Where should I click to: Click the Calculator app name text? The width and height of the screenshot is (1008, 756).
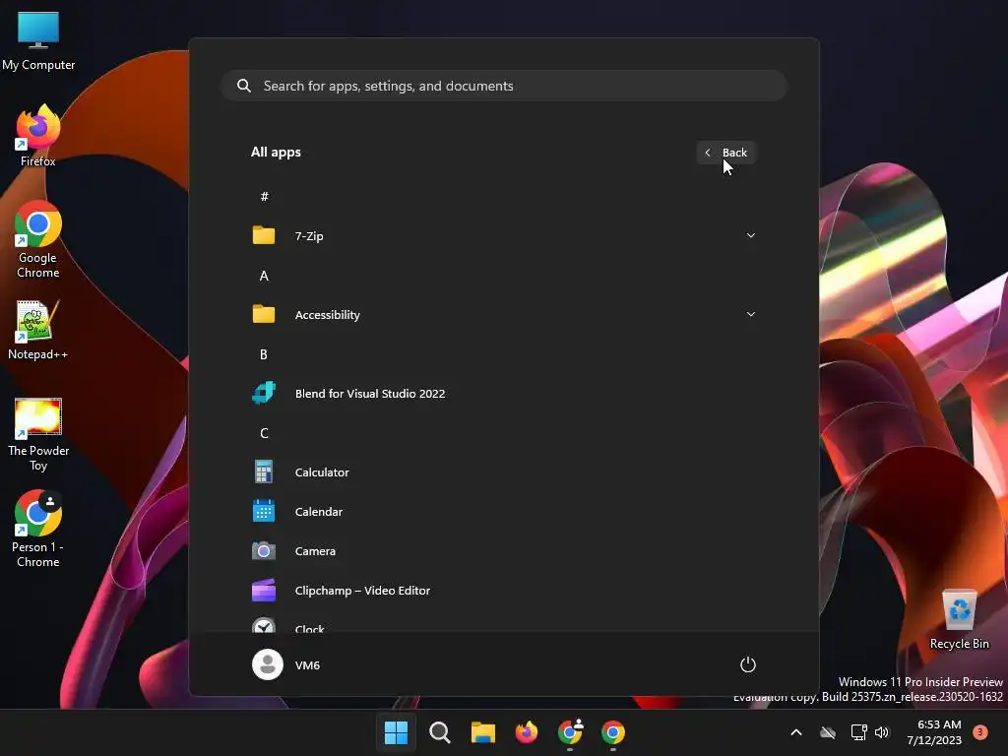tap(322, 472)
